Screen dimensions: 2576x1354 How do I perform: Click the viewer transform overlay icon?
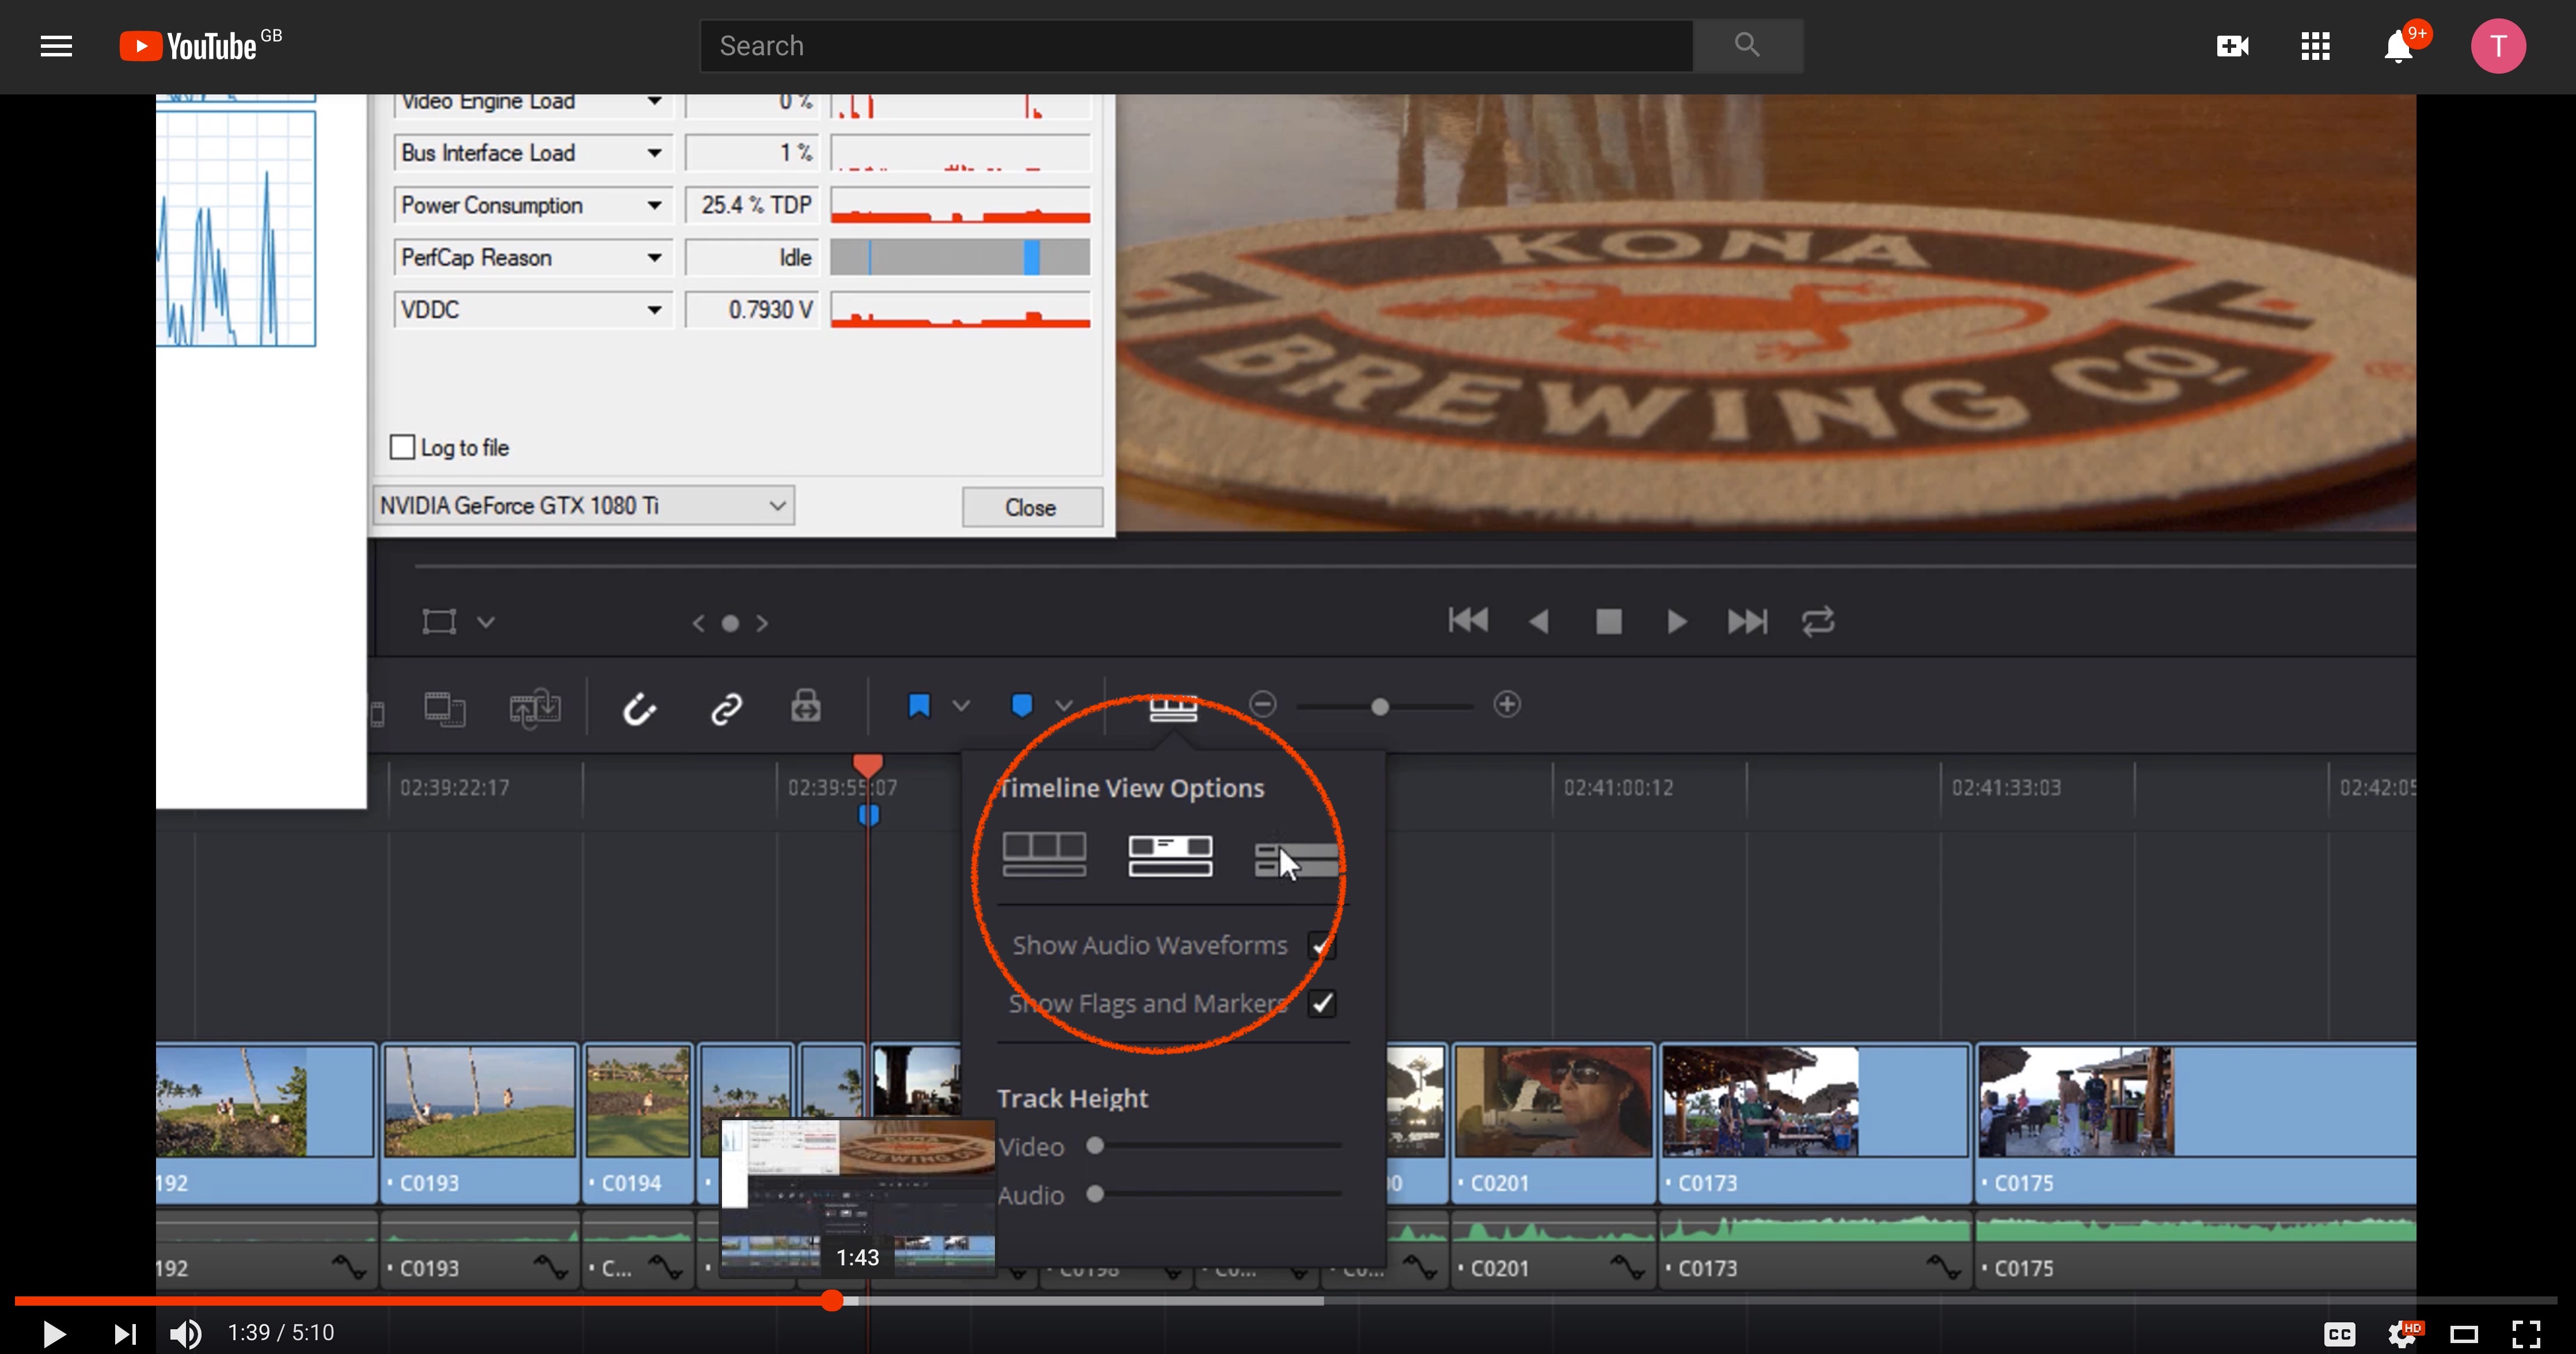coord(439,622)
